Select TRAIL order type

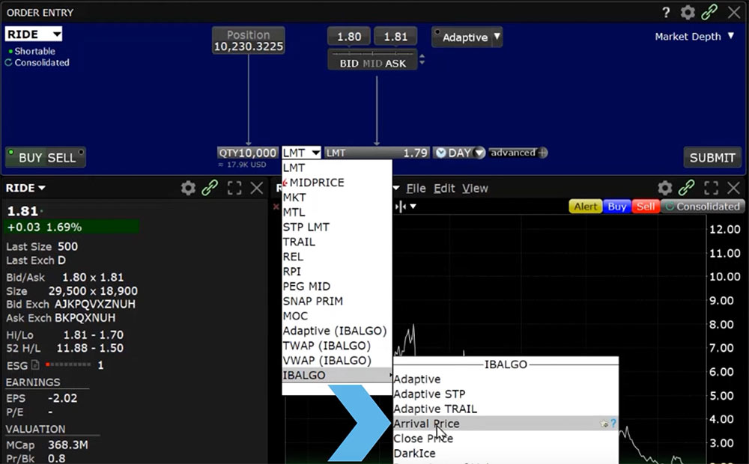(337, 242)
